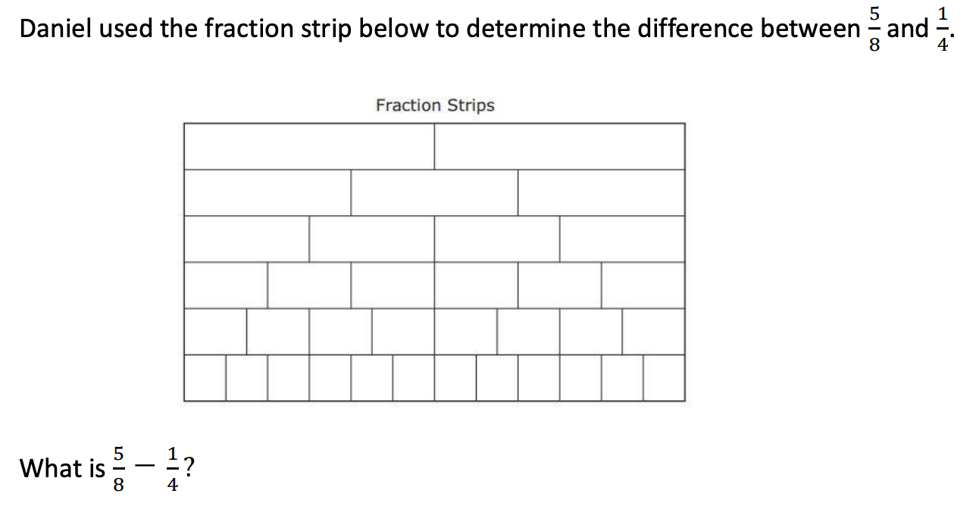Select the second half in the halves strip
Image resolution: width=976 pixels, height=509 pixels.
[559, 146]
